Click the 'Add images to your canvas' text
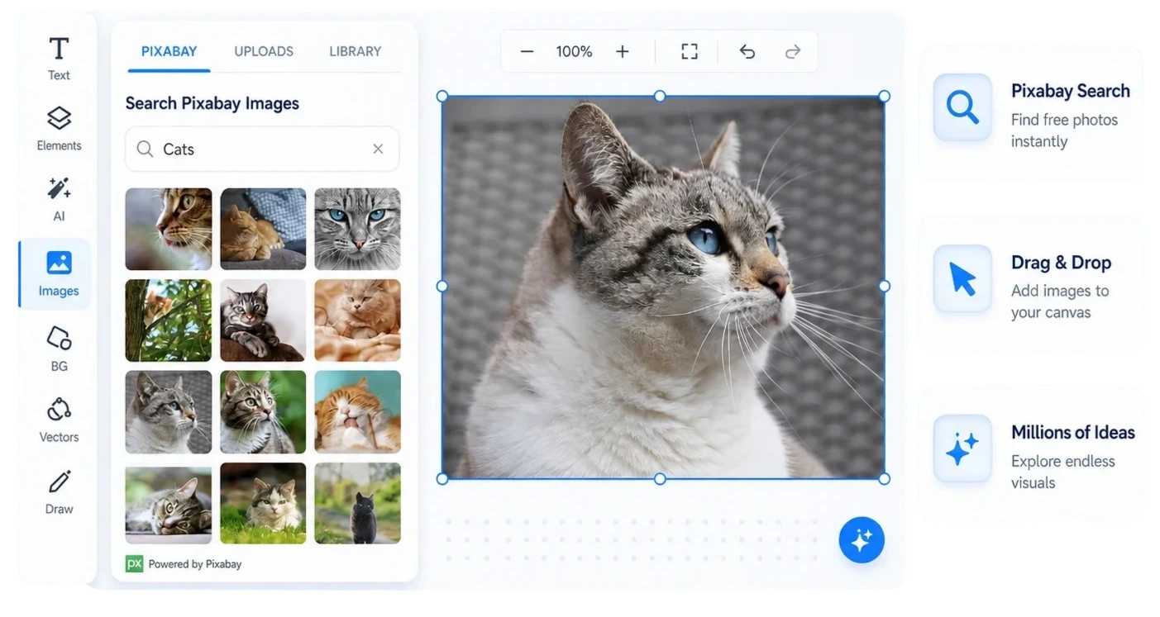Screen dimensions: 1160x617 1060,301
